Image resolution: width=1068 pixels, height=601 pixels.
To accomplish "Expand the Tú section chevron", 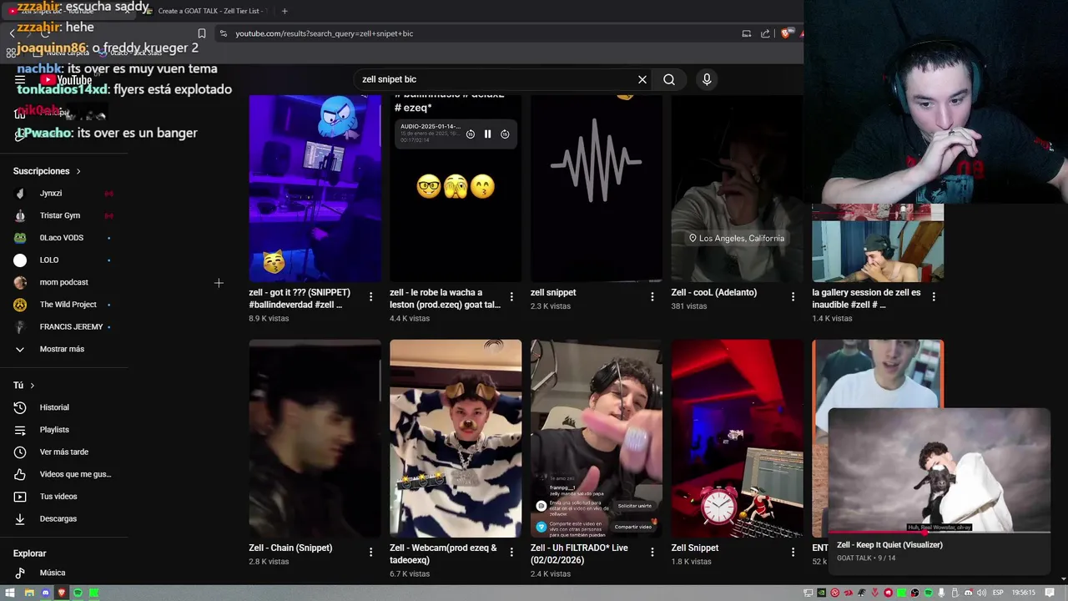I will coord(32,386).
